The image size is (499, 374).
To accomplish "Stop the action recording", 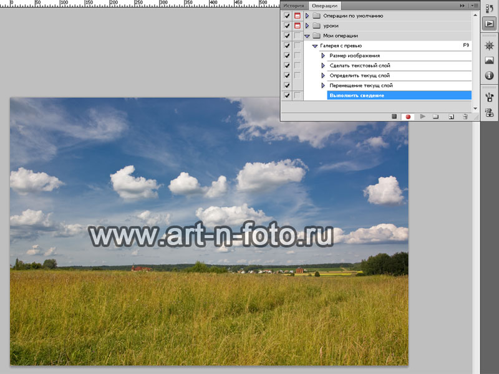I will (394, 117).
